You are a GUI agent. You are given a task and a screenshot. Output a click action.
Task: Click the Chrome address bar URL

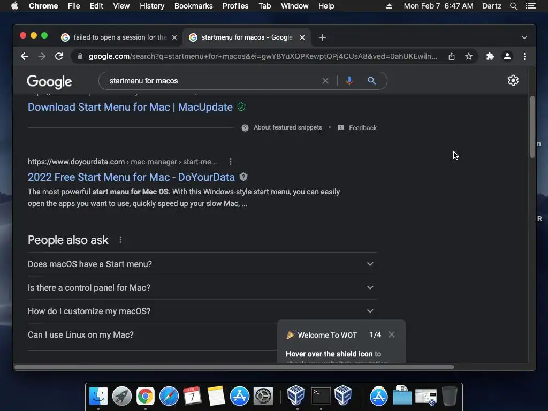point(262,56)
